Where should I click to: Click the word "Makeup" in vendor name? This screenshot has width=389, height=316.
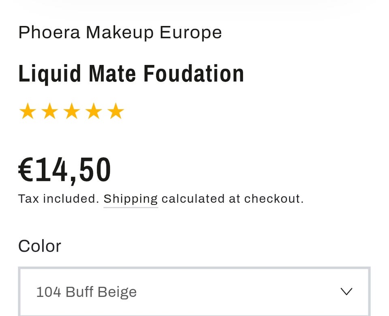[120, 32]
